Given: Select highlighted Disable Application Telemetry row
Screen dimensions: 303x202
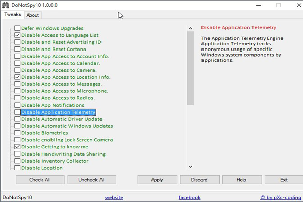Looking at the screenshot, I should 59,112.
